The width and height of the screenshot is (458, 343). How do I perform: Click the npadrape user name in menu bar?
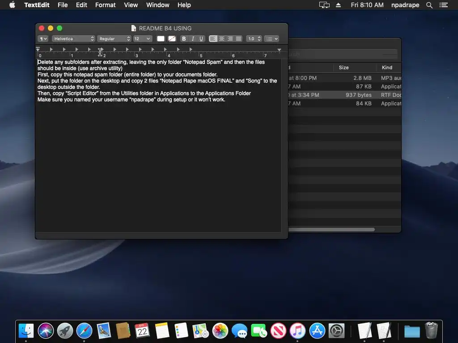click(405, 5)
